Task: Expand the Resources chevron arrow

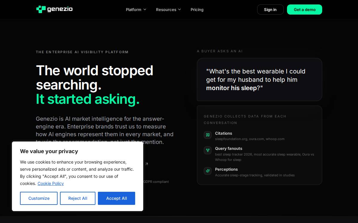Action: click(x=180, y=10)
